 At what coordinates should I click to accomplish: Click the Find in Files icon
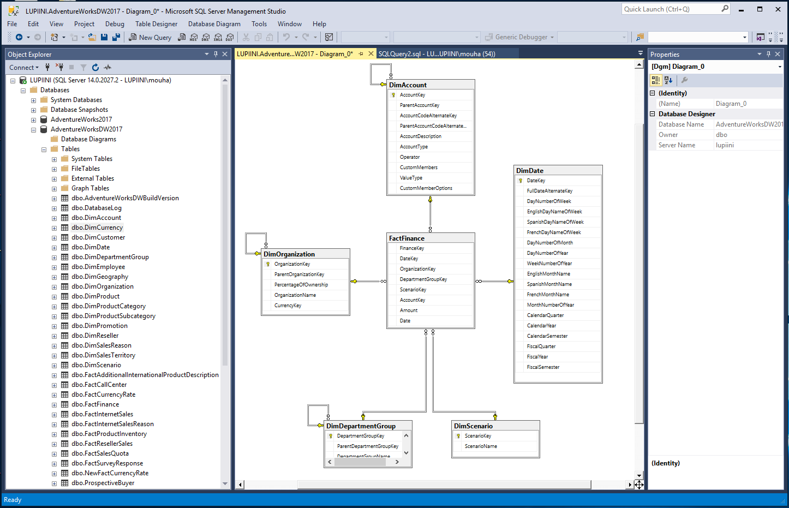640,37
